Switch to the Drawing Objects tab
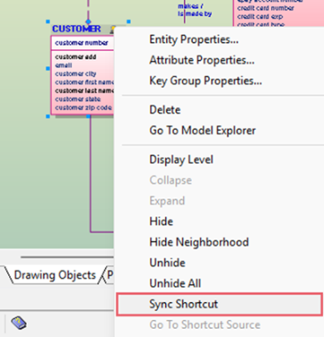The width and height of the screenshot is (324, 337). click(54, 275)
